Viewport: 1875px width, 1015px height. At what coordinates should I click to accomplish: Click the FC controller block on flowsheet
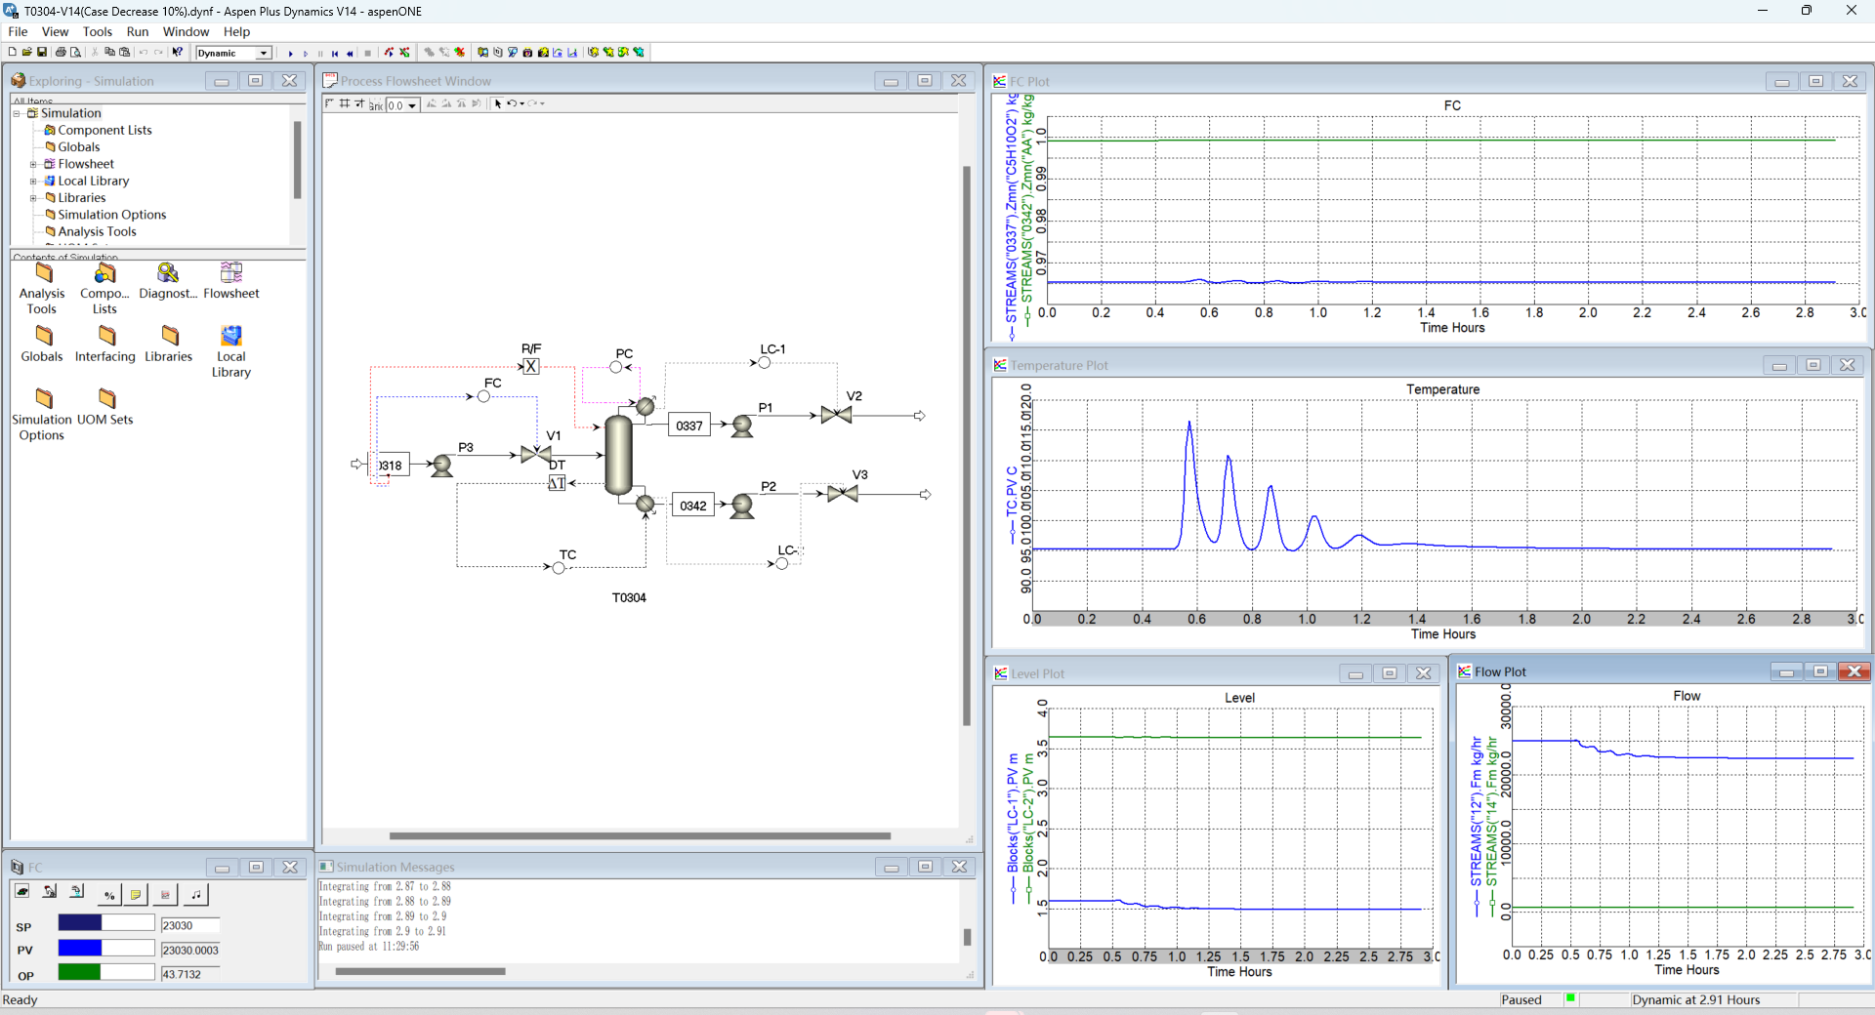pyautogui.click(x=483, y=396)
